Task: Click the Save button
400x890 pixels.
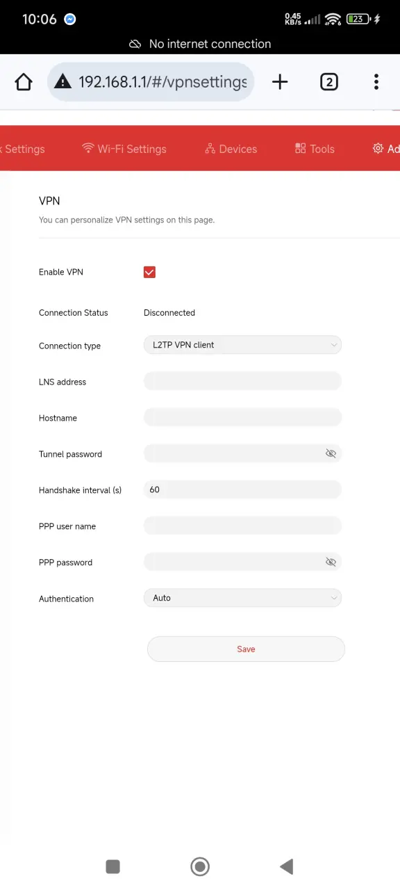Action: tap(246, 649)
